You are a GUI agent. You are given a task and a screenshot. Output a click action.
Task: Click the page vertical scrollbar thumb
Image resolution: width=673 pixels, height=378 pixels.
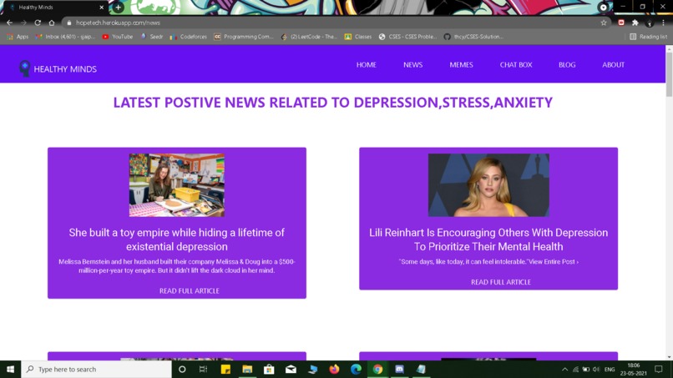[669, 74]
